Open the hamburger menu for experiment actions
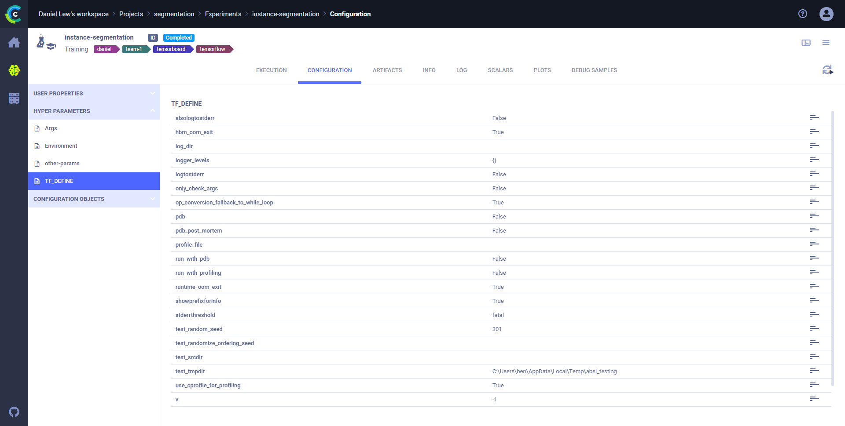 pos(826,43)
